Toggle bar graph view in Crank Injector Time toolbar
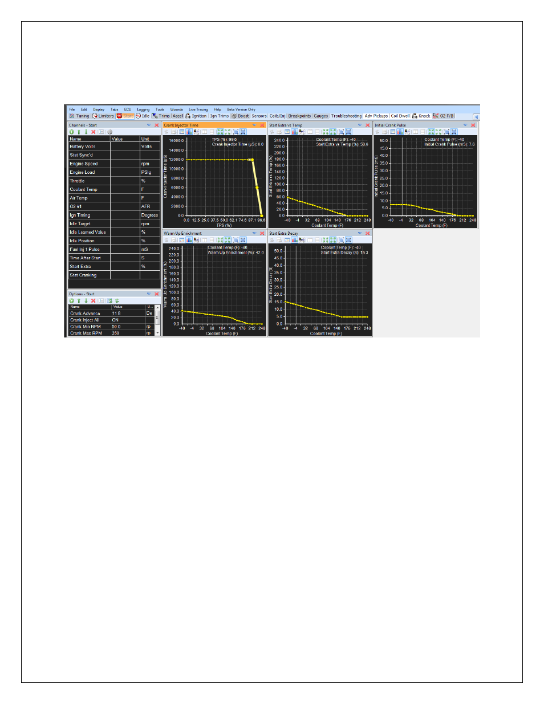Screen dimensions: 544x704 point(189,132)
